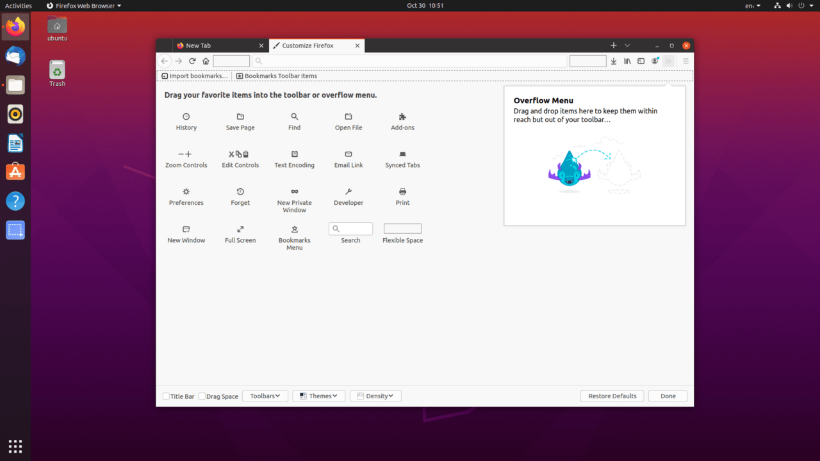
Task: Open the Help icon in dock
Action: (15, 201)
